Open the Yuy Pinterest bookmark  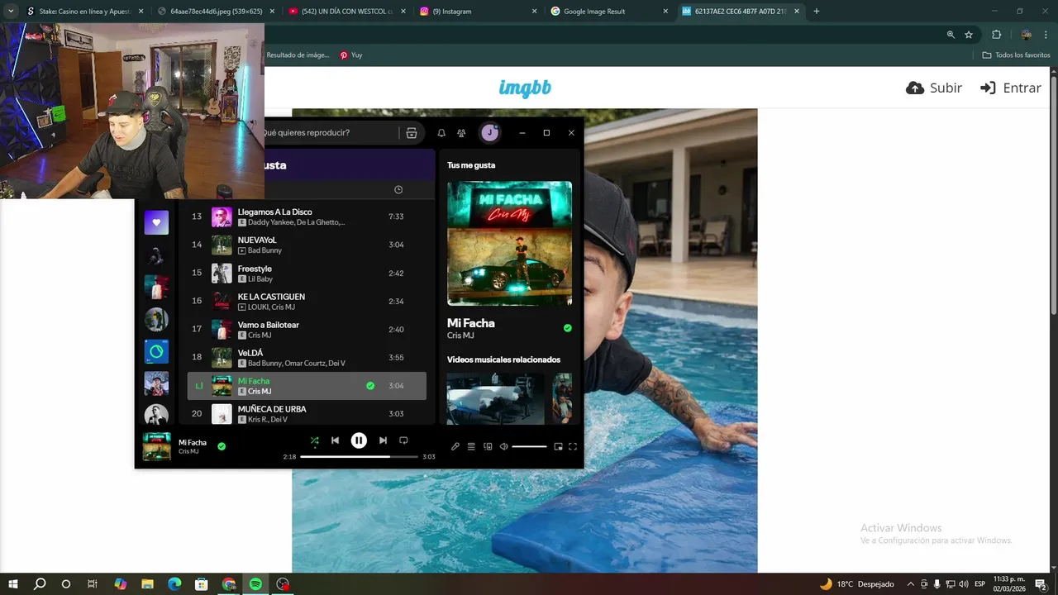click(x=350, y=55)
